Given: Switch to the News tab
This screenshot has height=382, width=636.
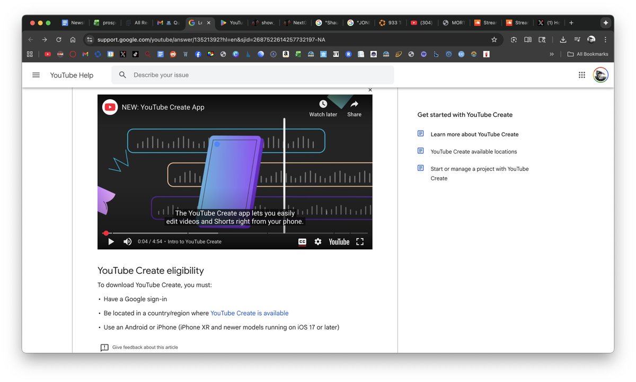Looking at the screenshot, I should pos(73,23).
